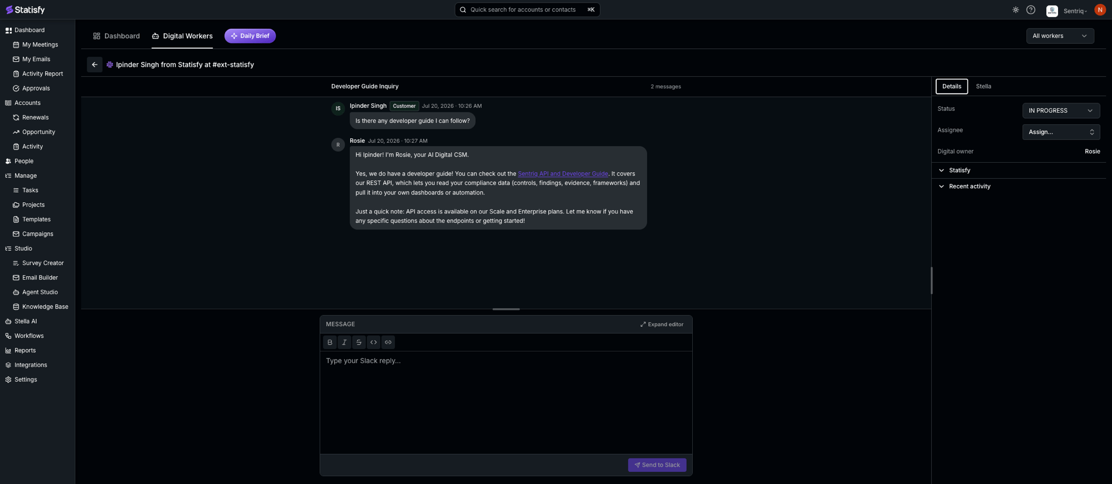Click the panel resize handle above message editor
Image resolution: width=1112 pixels, height=484 pixels.
point(506,309)
